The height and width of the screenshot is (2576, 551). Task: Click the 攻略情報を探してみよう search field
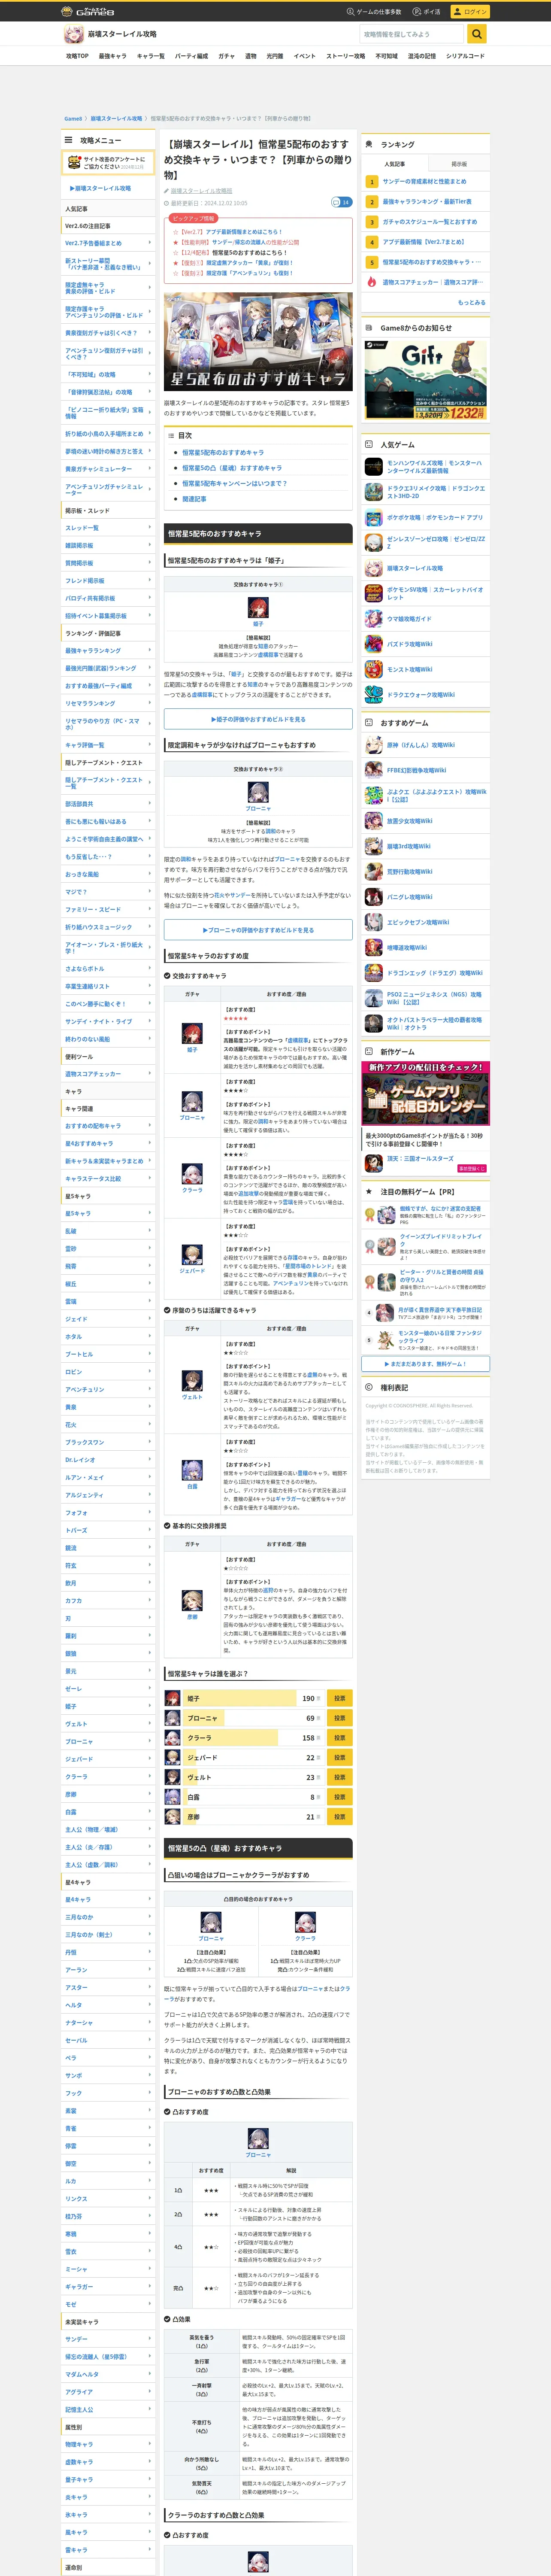[x=412, y=34]
